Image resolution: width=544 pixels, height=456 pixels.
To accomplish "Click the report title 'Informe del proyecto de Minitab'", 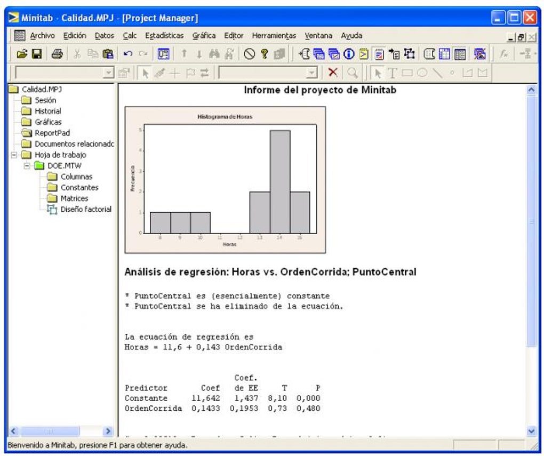I will pos(320,90).
